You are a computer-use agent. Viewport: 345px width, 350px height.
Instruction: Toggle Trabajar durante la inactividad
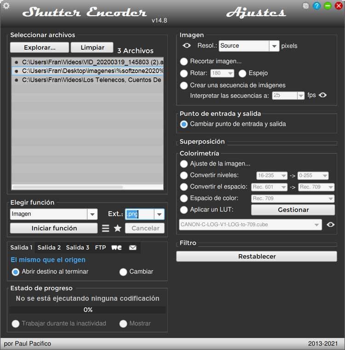[15, 324]
